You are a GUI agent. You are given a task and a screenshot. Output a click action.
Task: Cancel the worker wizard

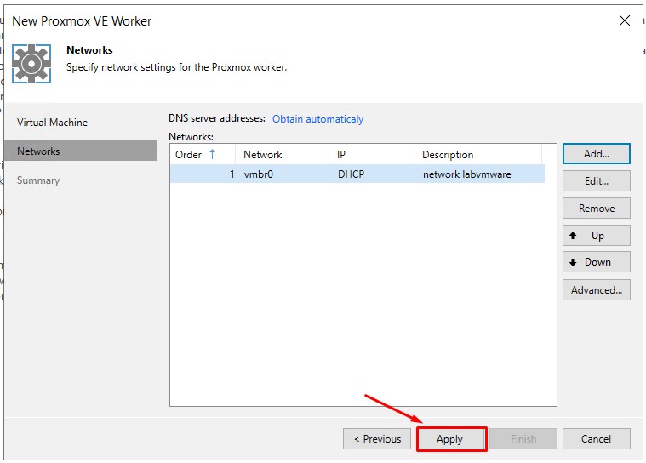596,439
